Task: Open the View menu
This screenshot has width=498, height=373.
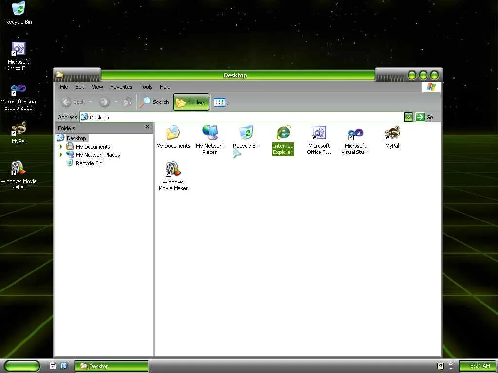Action: click(97, 86)
